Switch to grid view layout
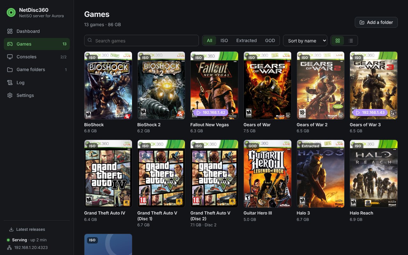This screenshot has height=255, width=408. 338,40
